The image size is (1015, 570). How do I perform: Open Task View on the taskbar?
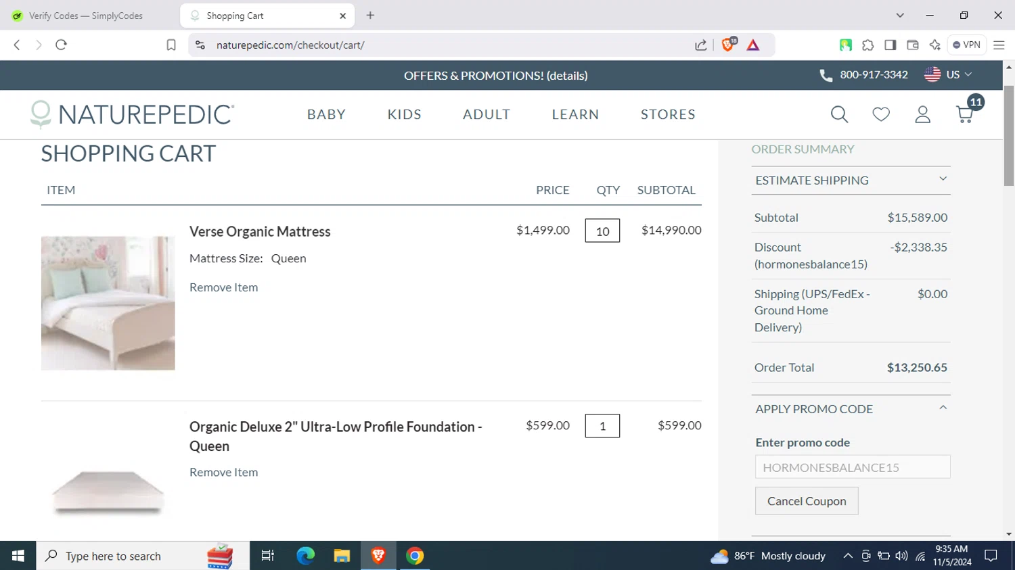(268, 556)
